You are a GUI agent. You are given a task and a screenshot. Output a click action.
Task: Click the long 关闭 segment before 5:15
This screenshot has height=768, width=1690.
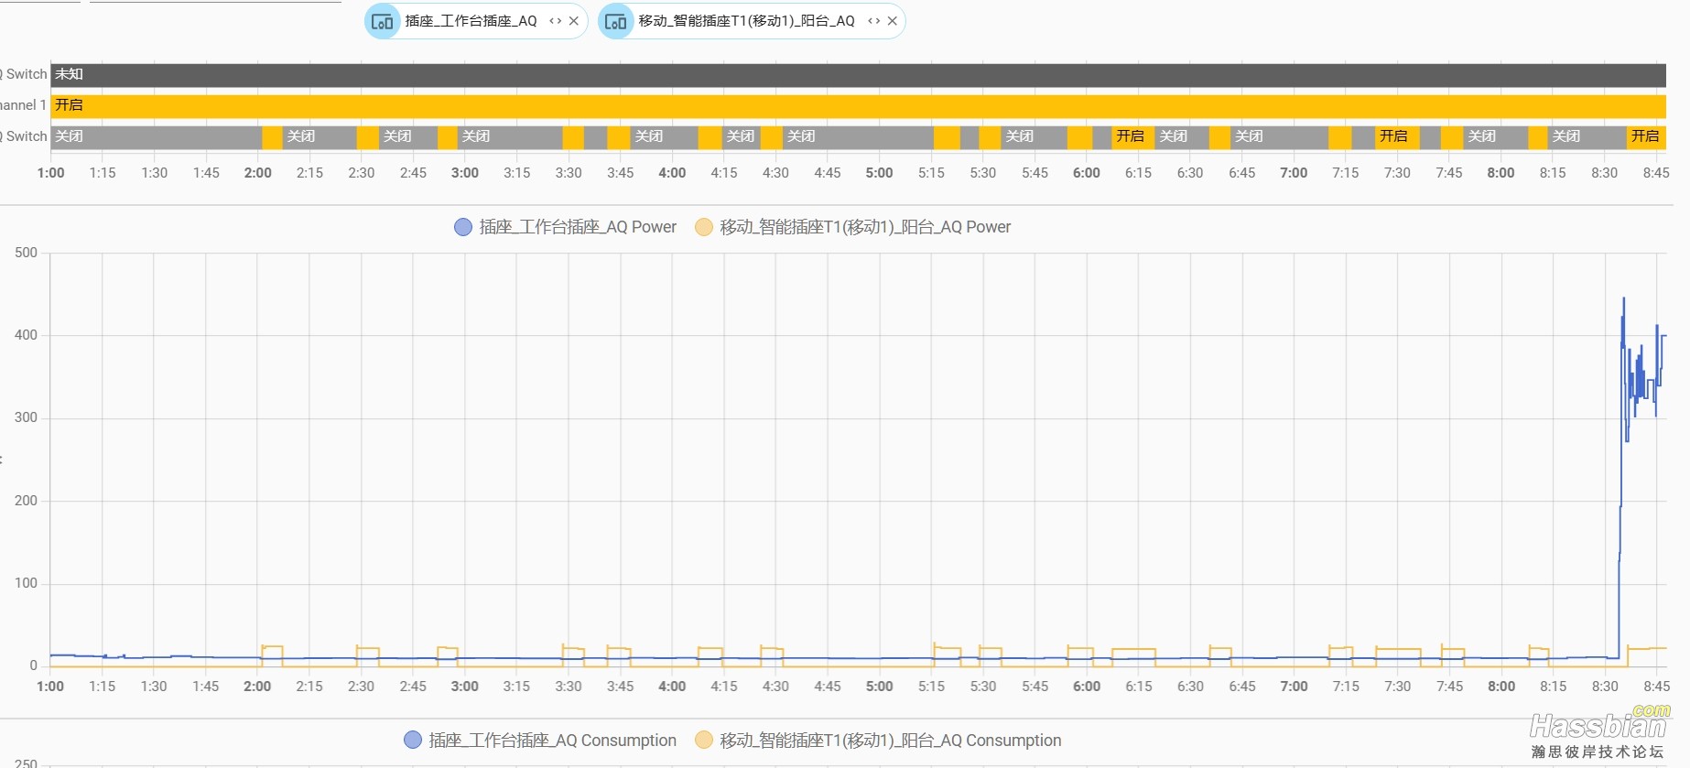(x=858, y=137)
